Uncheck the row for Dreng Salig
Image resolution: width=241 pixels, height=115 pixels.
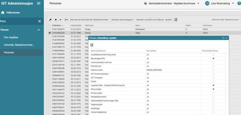[50, 33]
